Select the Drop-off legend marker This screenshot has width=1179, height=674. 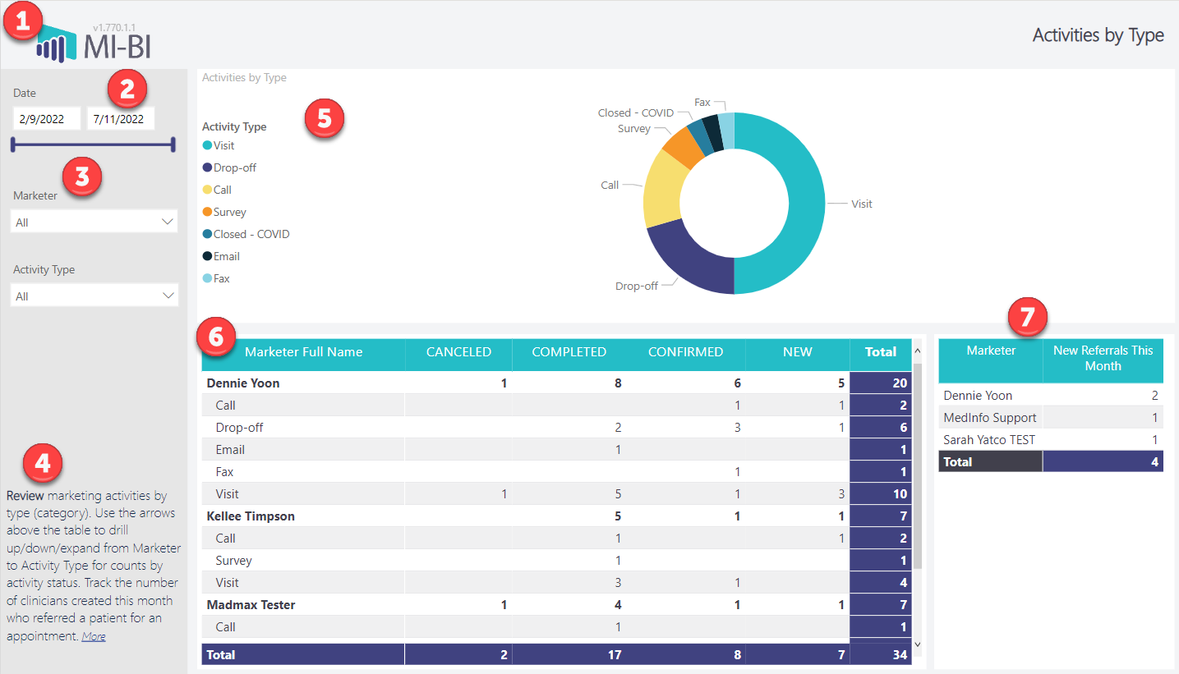coord(205,167)
